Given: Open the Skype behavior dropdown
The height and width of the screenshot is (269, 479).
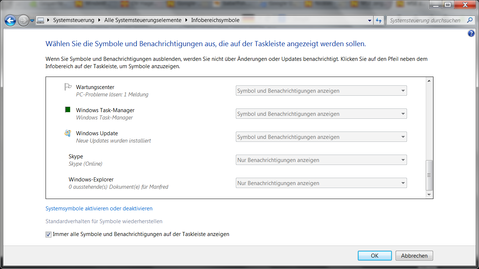Looking at the screenshot, I should tap(321, 160).
